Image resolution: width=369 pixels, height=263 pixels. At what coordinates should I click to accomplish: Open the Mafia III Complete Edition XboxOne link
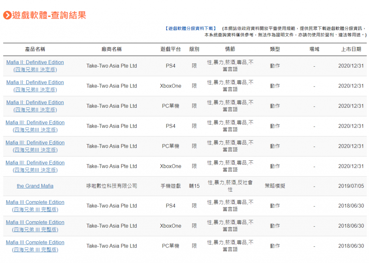pyautogui.click(x=35, y=226)
